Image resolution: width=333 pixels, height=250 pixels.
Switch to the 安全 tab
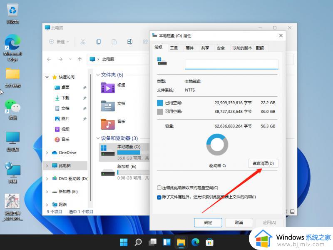(x=221, y=48)
